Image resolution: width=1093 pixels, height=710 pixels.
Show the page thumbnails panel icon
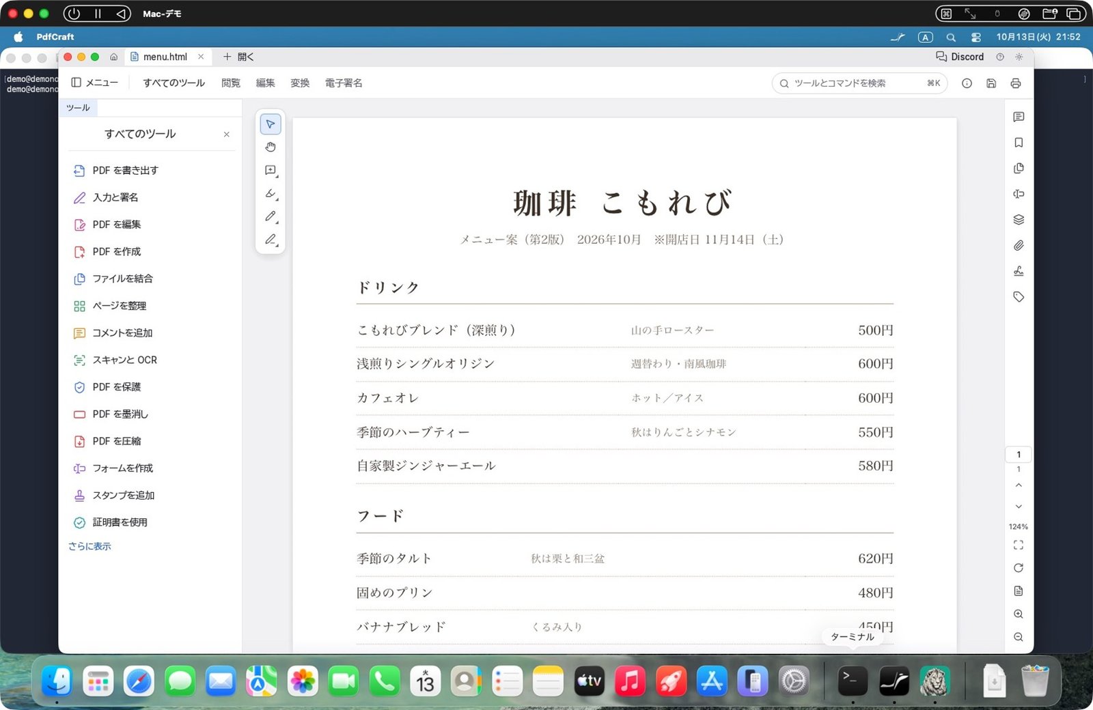(1019, 168)
